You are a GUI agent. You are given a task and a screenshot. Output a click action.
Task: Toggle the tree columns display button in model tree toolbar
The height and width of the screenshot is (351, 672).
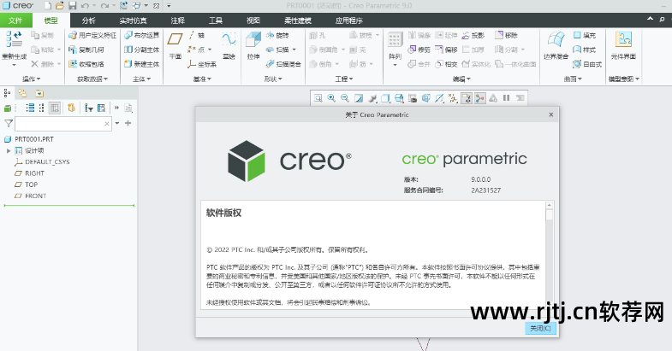coord(55,108)
